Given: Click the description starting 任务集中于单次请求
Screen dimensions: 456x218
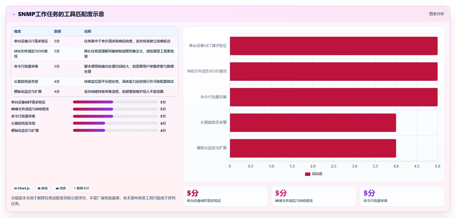Looking at the screenshot, I should pos(127,41).
